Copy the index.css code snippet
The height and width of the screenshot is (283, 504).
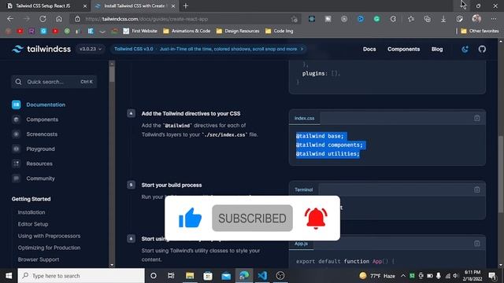coord(476,118)
